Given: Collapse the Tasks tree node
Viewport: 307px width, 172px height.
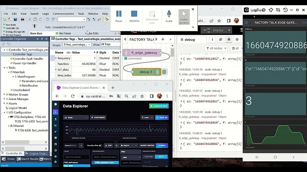Looking at the screenshot, I should click(x=4, y=68).
